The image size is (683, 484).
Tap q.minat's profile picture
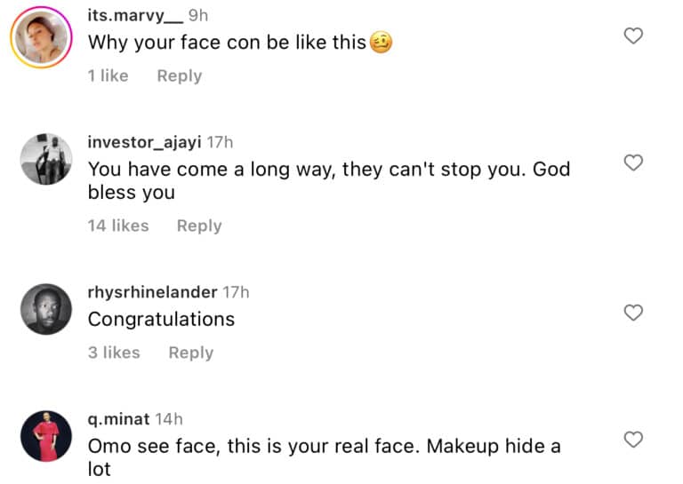(x=46, y=436)
